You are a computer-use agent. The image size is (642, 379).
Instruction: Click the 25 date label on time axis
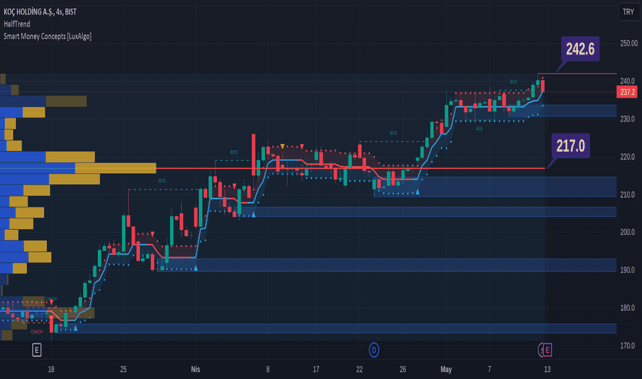(x=123, y=369)
